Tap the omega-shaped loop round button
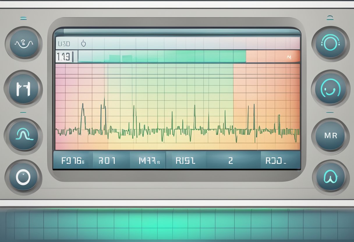The width and height of the screenshot is (354, 242). pyautogui.click(x=330, y=177)
